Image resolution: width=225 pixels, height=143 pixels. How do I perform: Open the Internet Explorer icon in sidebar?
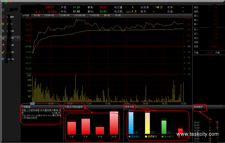[3, 59]
